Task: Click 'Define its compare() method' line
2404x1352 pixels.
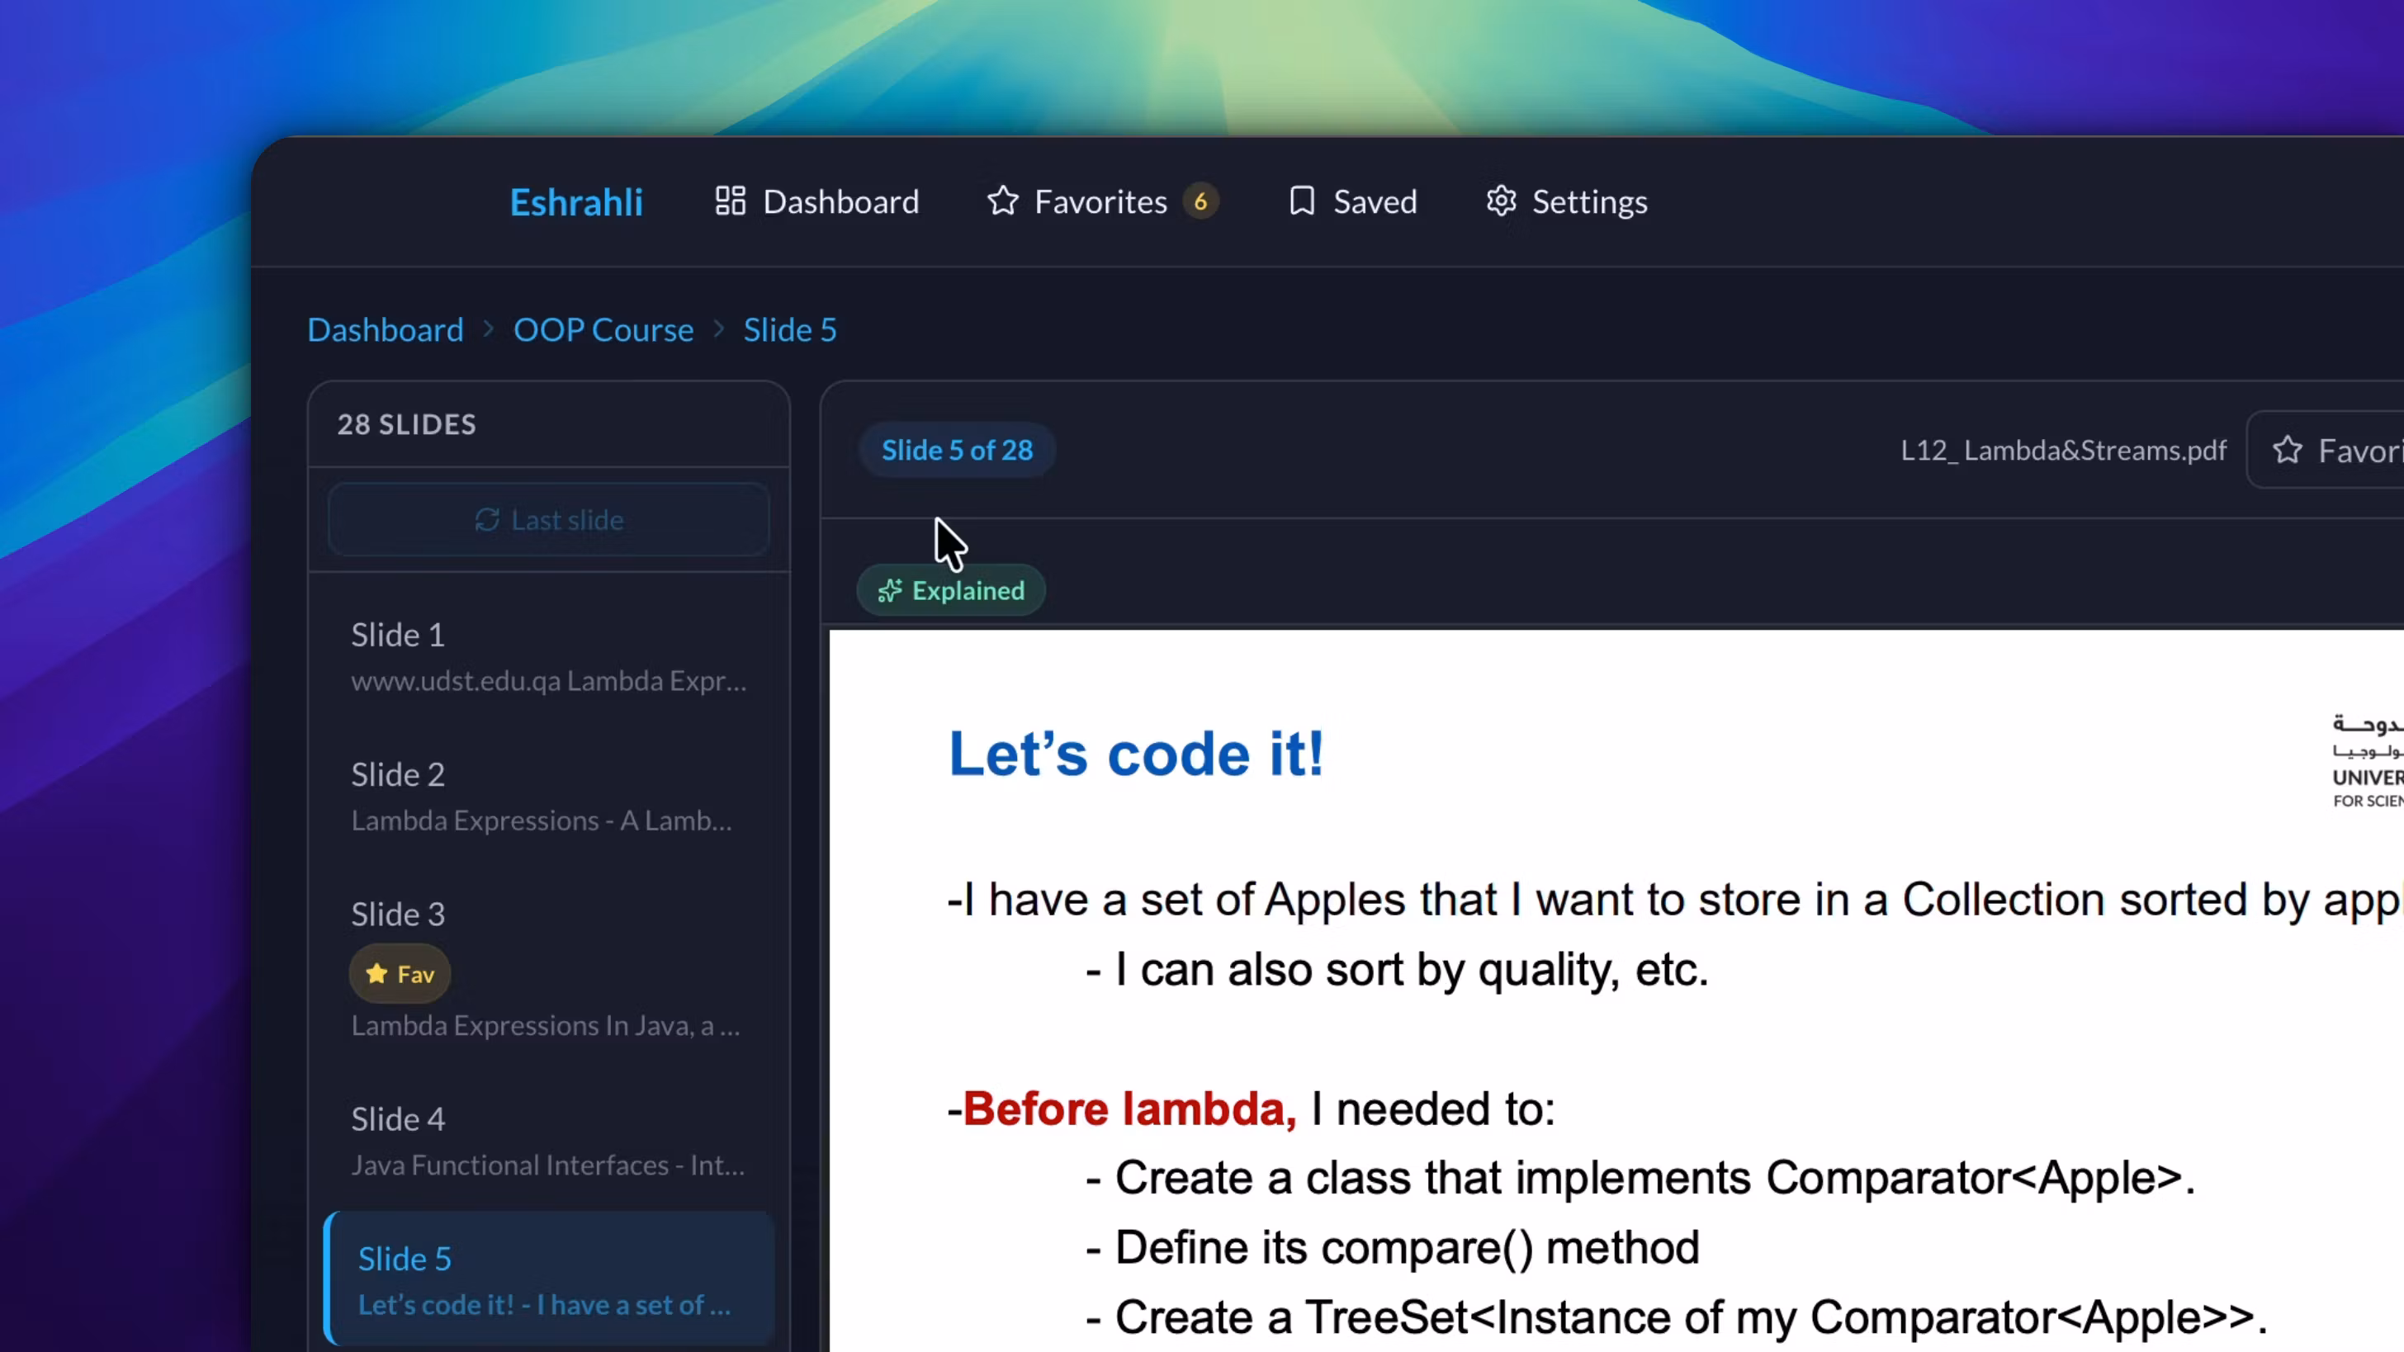Action: (x=1393, y=1247)
